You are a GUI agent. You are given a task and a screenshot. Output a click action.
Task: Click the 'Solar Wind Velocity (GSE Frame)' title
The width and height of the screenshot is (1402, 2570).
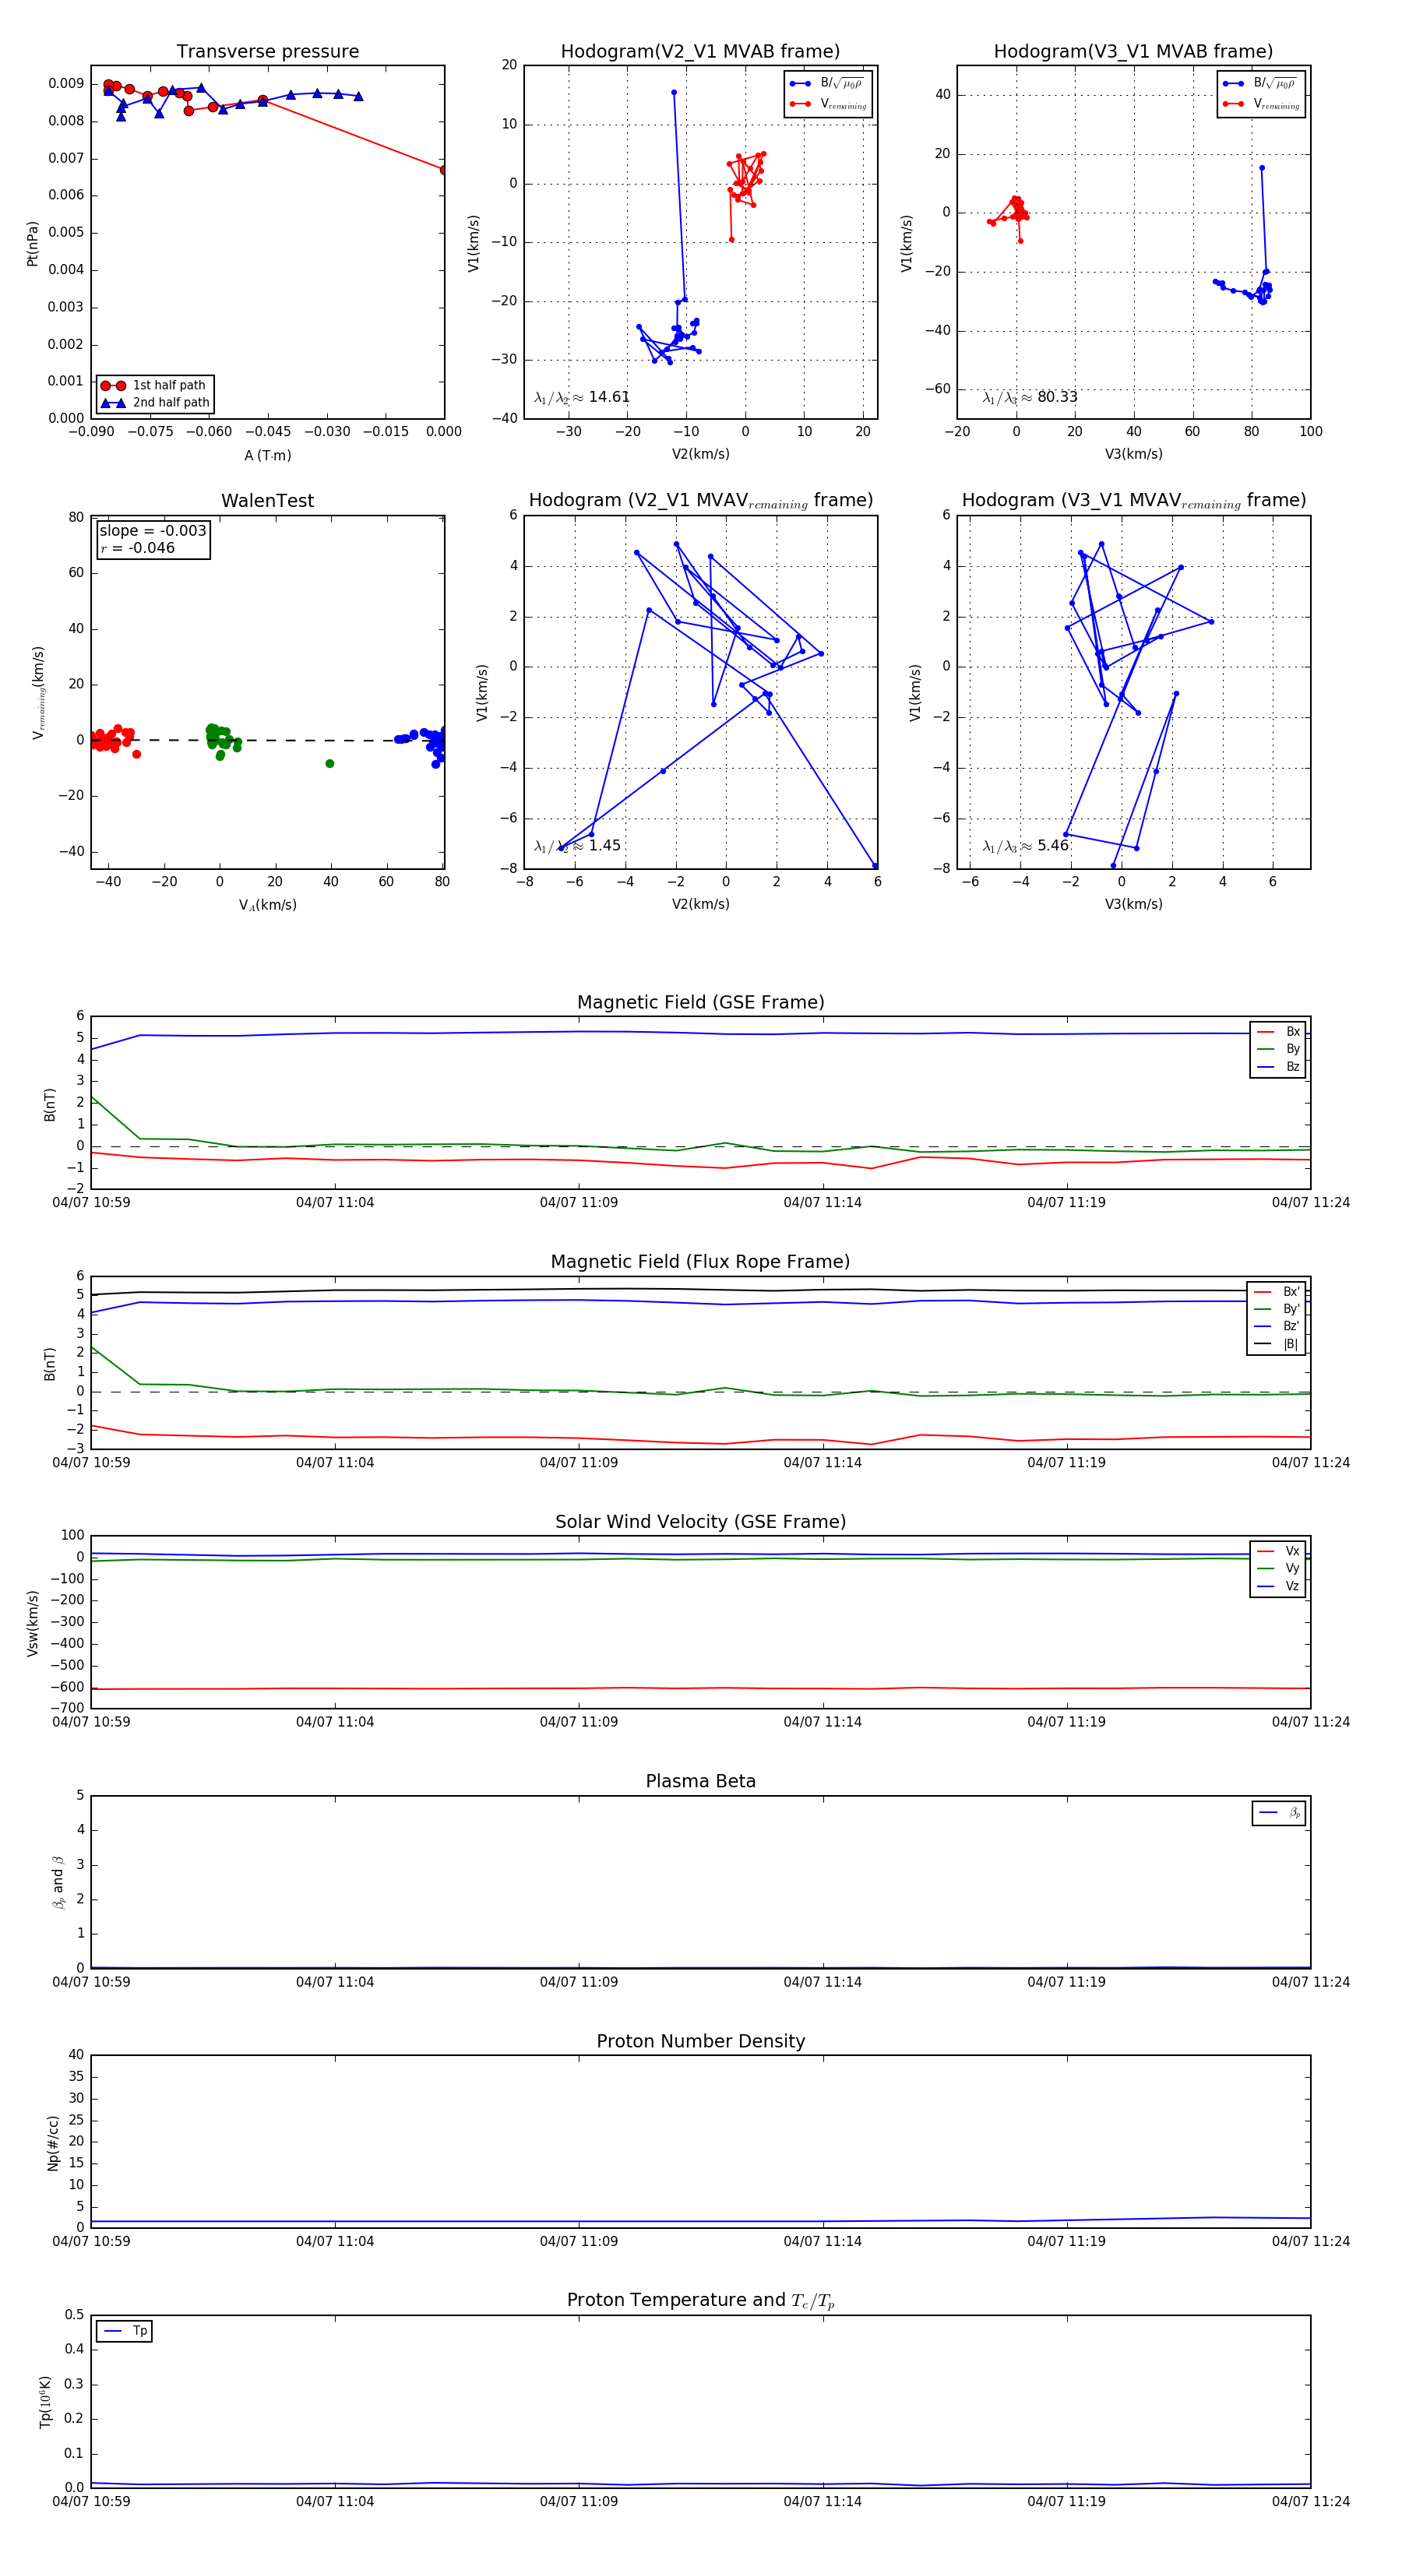700,1522
